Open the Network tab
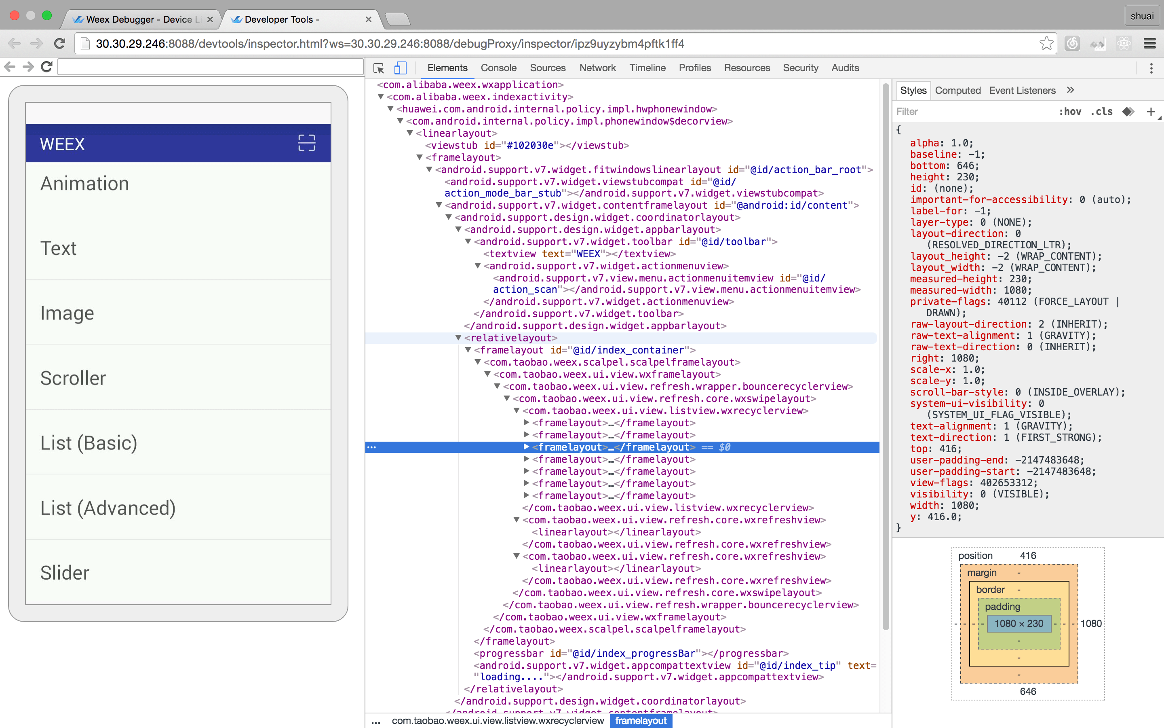The width and height of the screenshot is (1164, 728). 597,68
